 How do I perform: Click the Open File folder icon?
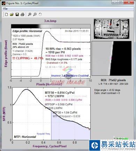click(x=12, y=14)
